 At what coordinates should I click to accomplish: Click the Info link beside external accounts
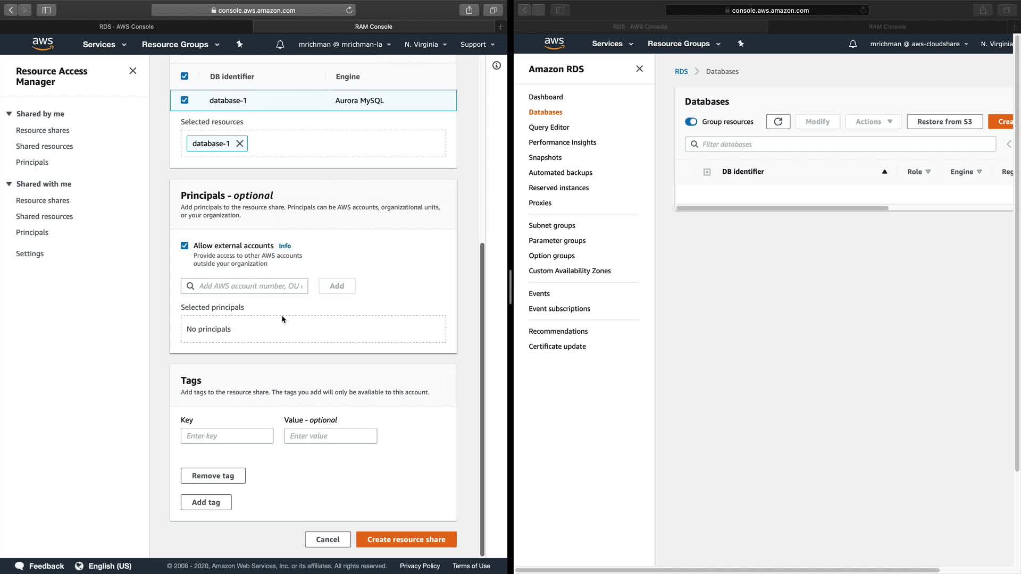284,246
